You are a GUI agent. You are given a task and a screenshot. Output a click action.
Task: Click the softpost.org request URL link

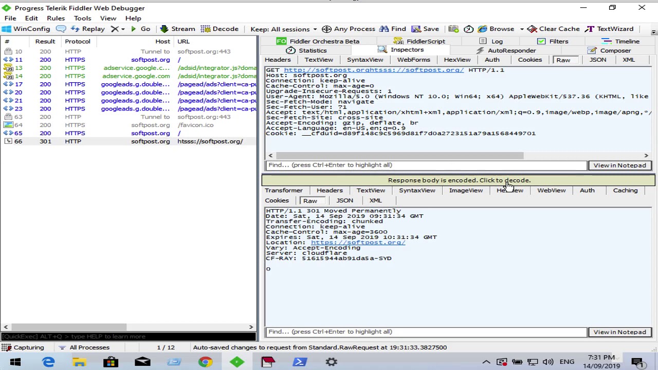pyautogui.click(x=374, y=70)
